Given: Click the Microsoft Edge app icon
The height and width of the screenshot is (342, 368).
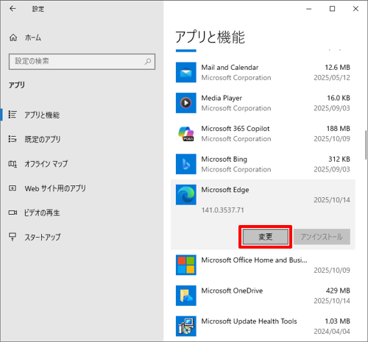Looking at the screenshot, I should pos(186,195).
